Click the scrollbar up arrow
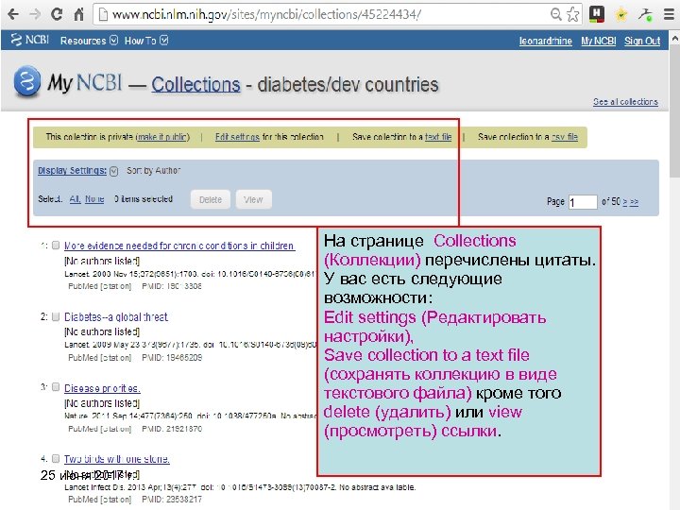Viewport: 680px width, 510px height. [674, 38]
